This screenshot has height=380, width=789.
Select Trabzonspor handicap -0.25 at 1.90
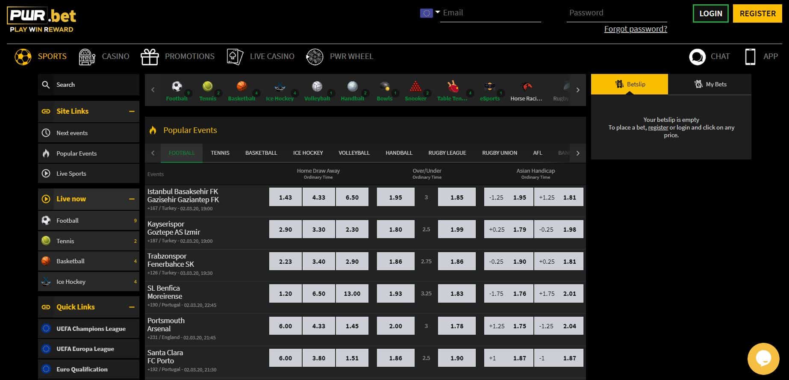509,262
